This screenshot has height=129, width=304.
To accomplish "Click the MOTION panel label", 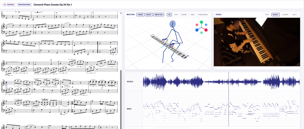I will tap(130, 15).
